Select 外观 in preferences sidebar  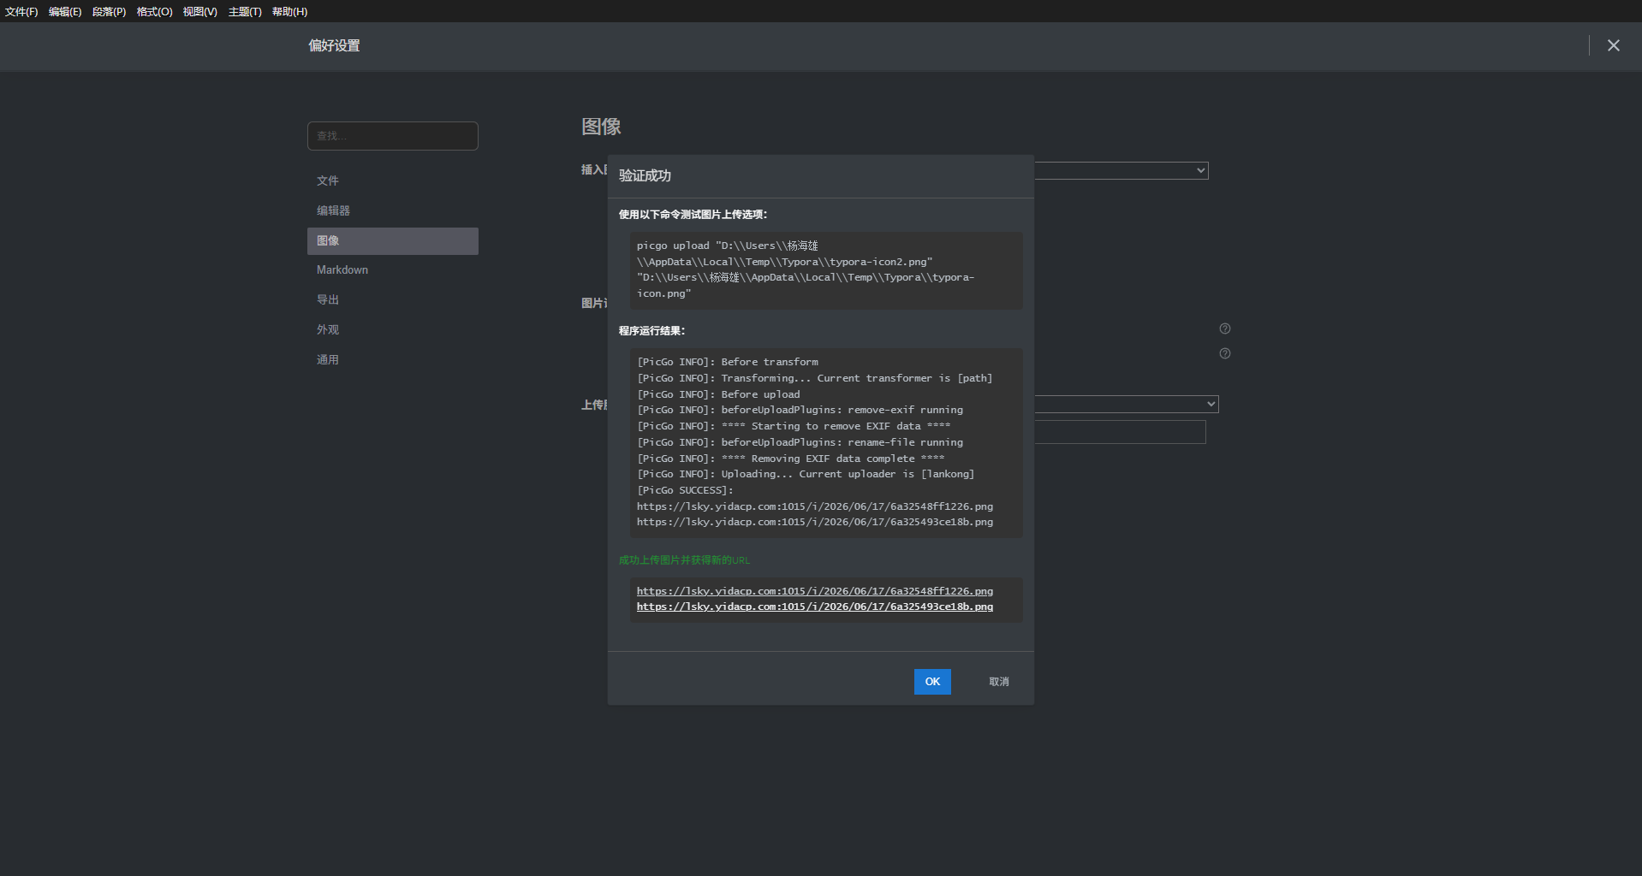click(x=393, y=329)
